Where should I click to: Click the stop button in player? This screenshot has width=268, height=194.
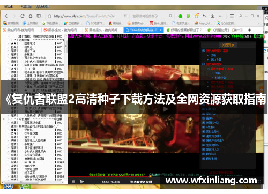pyautogui.click(x=73, y=182)
